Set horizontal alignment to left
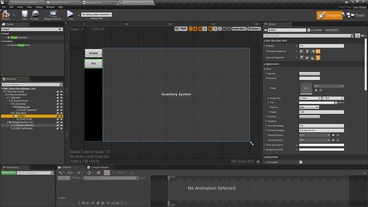 [x=301, y=51]
